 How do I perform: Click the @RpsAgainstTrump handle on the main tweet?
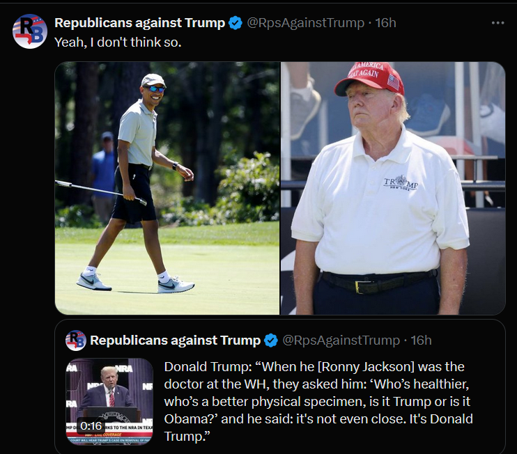click(x=307, y=23)
